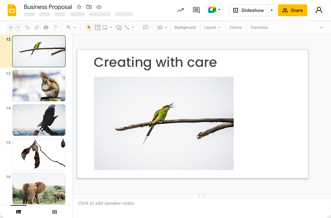Select the Line tool

tap(127, 27)
